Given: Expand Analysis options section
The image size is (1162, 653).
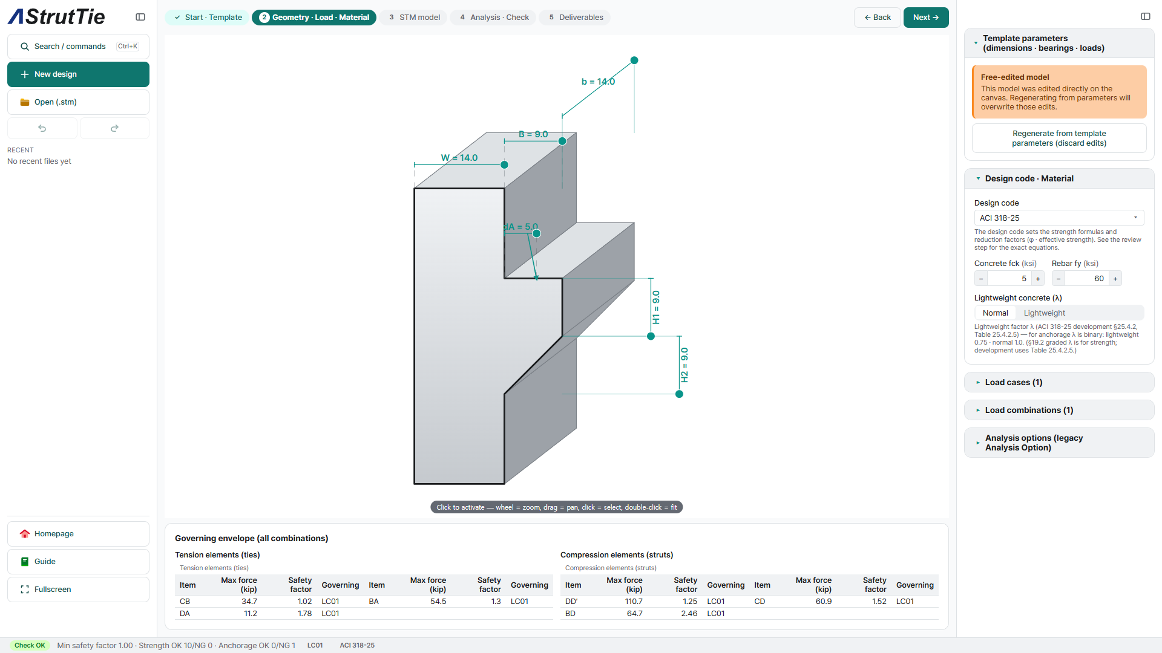Looking at the screenshot, I should [1059, 443].
